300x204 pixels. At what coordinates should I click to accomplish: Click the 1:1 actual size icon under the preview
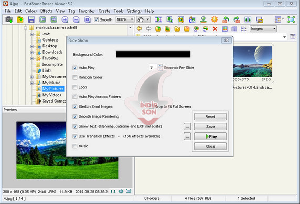(x=113, y=191)
